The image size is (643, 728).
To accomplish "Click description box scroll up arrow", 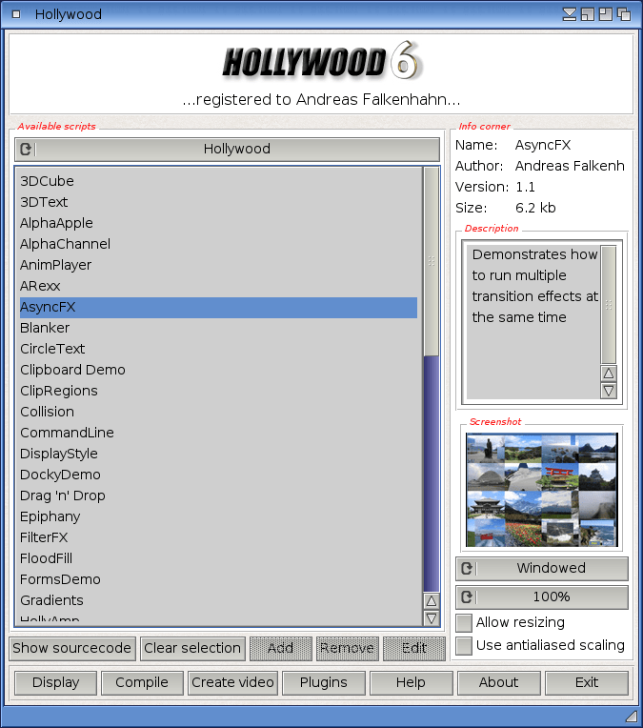I will 608,374.
